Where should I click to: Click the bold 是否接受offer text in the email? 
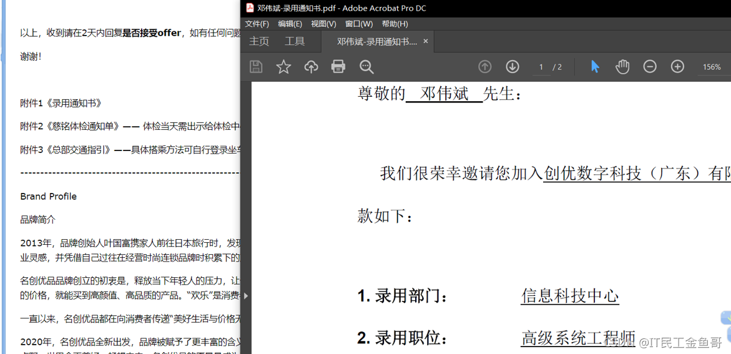tap(152, 32)
